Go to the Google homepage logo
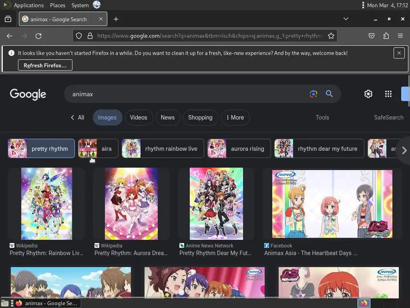Screen dimensions: 410x308 [28, 94]
